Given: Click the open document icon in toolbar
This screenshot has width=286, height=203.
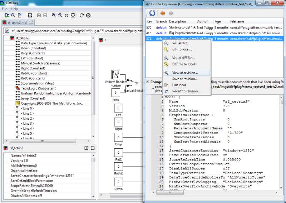Looking at the screenshot, I should point(20,15).
